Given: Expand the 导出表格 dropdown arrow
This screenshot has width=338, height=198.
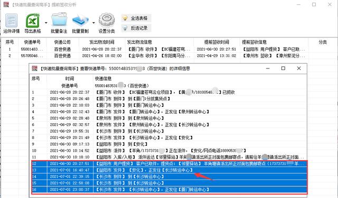Looking at the screenshot, I should pos(46,23).
